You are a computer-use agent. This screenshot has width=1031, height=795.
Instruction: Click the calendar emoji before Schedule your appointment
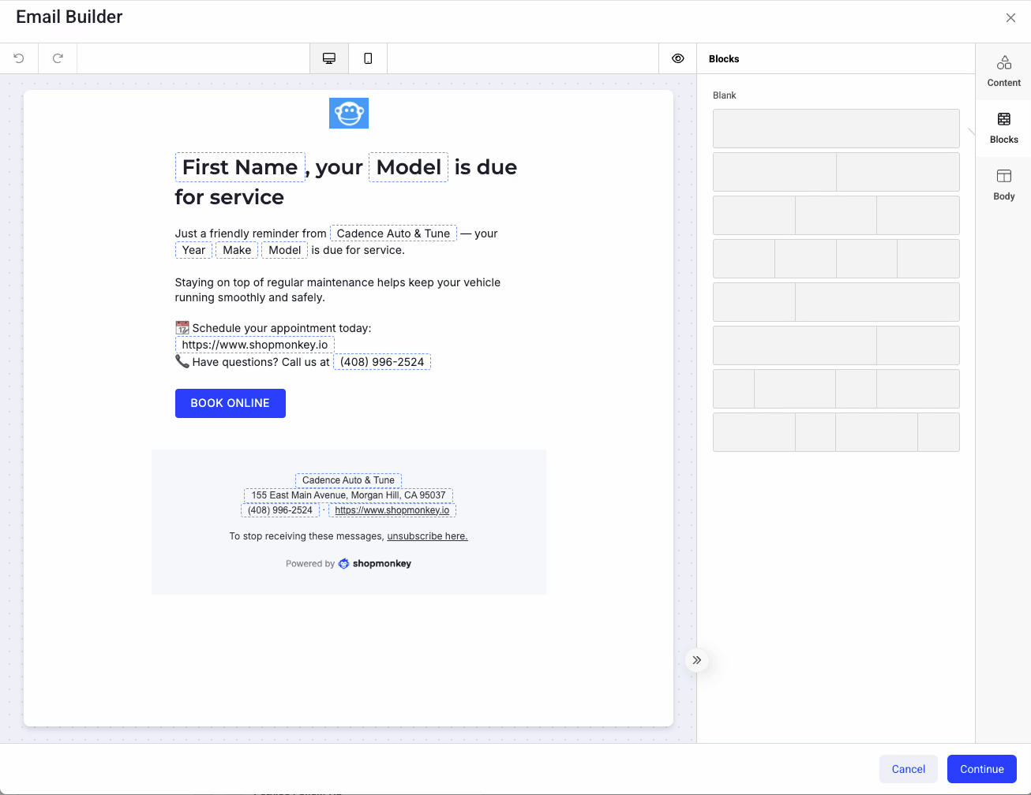(182, 327)
